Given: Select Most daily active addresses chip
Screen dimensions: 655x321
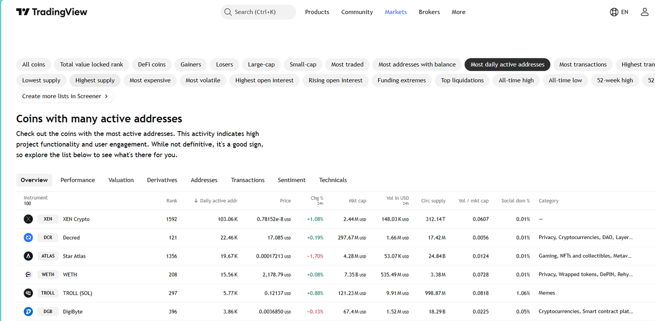Looking at the screenshot, I should pos(508,64).
